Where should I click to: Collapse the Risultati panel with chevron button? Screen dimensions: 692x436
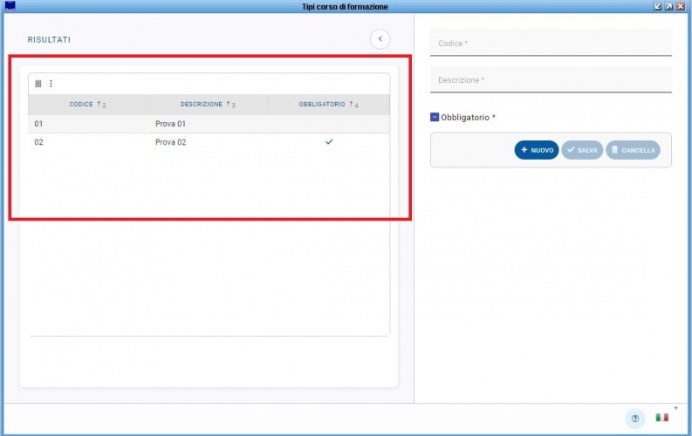[380, 39]
